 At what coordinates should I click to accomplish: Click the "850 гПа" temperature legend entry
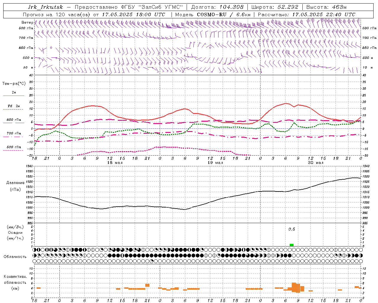[x=14, y=120]
